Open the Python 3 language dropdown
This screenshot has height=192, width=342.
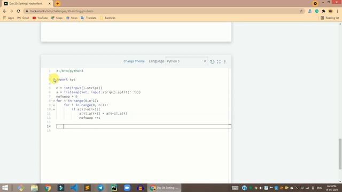coord(186,61)
